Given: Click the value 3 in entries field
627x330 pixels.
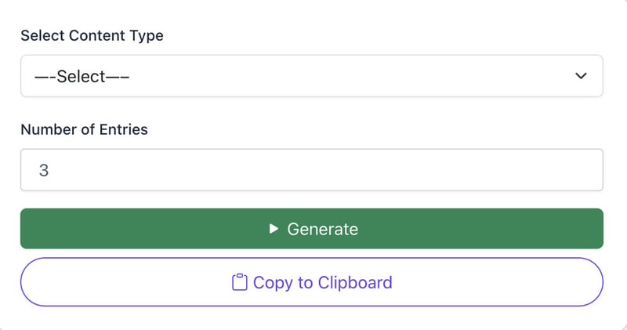Looking at the screenshot, I should click(x=44, y=170).
